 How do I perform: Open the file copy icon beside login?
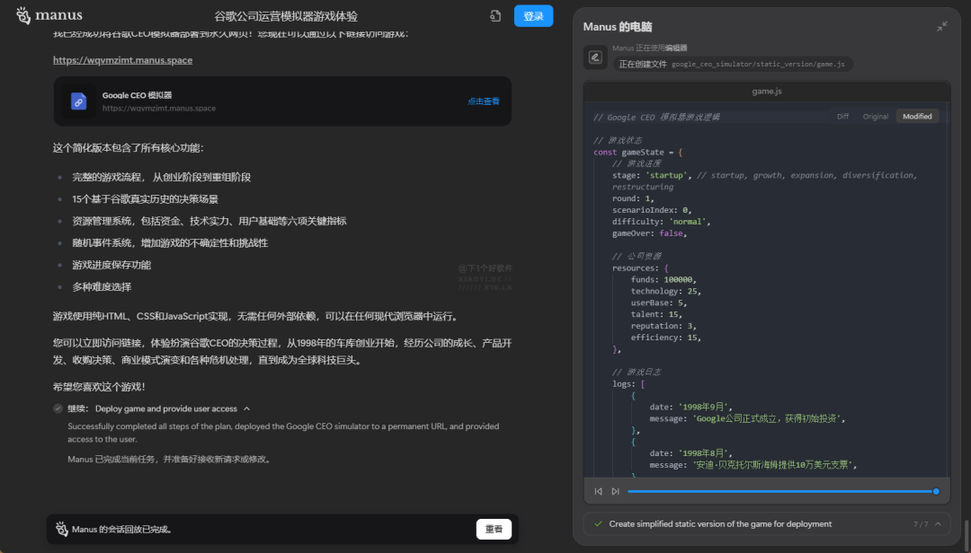tap(495, 16)
